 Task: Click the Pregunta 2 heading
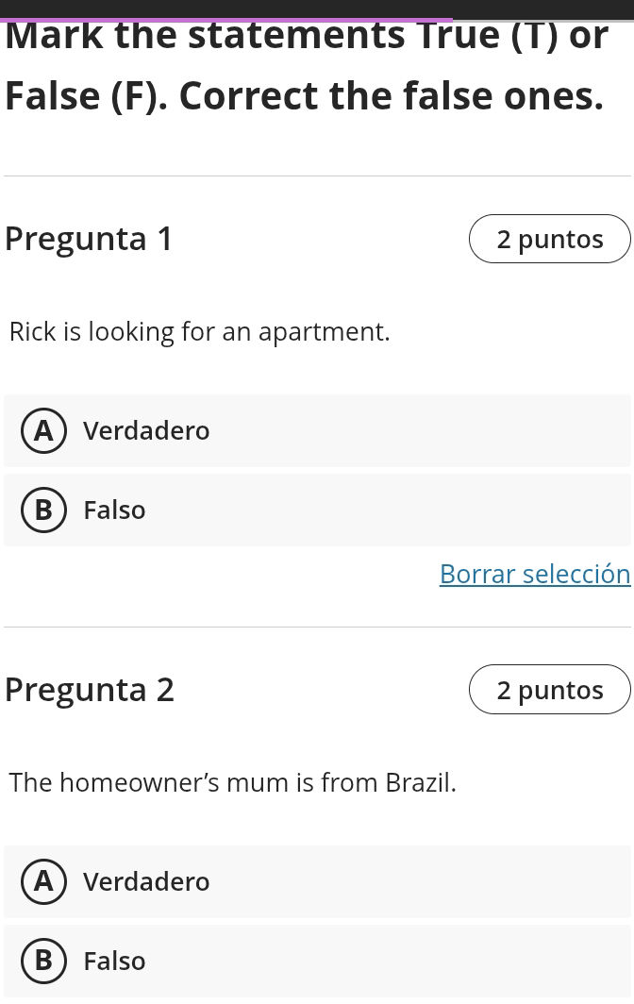coord(90,691)
